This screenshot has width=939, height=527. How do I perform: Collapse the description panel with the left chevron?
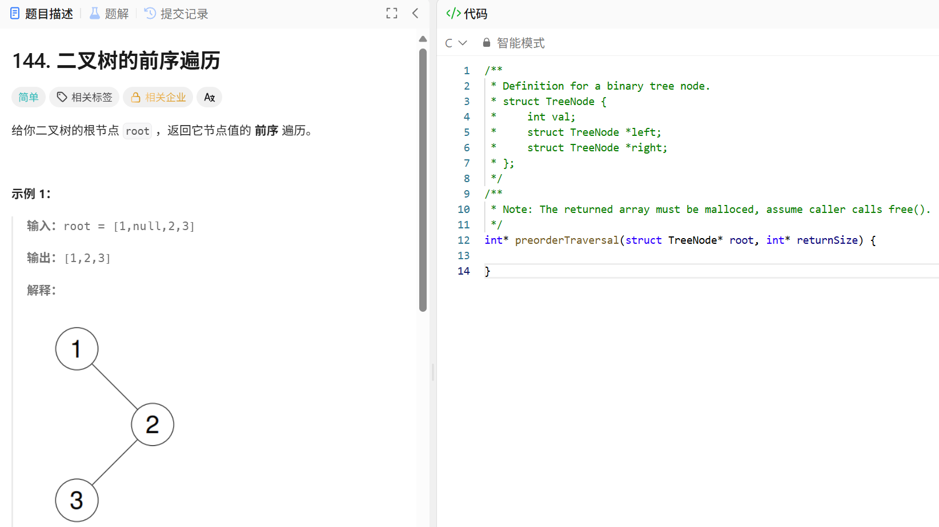tap(415, 13)
